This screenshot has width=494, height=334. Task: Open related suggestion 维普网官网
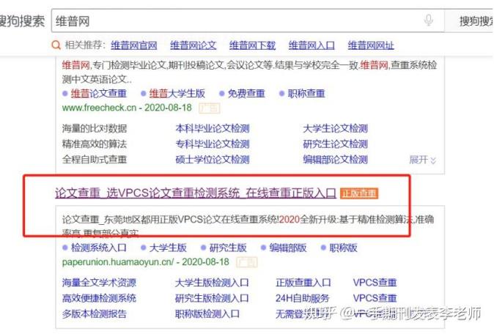point(134,45)
